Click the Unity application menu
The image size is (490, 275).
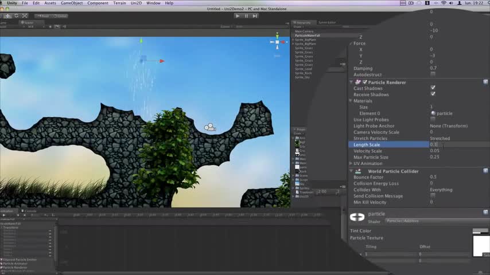(12, 3)
